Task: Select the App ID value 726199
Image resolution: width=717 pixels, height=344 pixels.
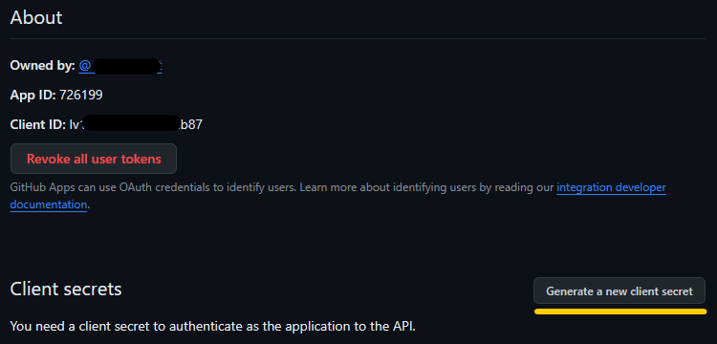Action: tap(81, 95)
